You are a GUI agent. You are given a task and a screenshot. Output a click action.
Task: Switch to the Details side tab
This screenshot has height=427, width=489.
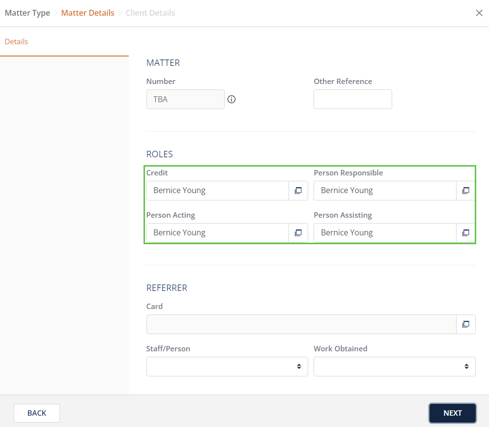[16, 42]
